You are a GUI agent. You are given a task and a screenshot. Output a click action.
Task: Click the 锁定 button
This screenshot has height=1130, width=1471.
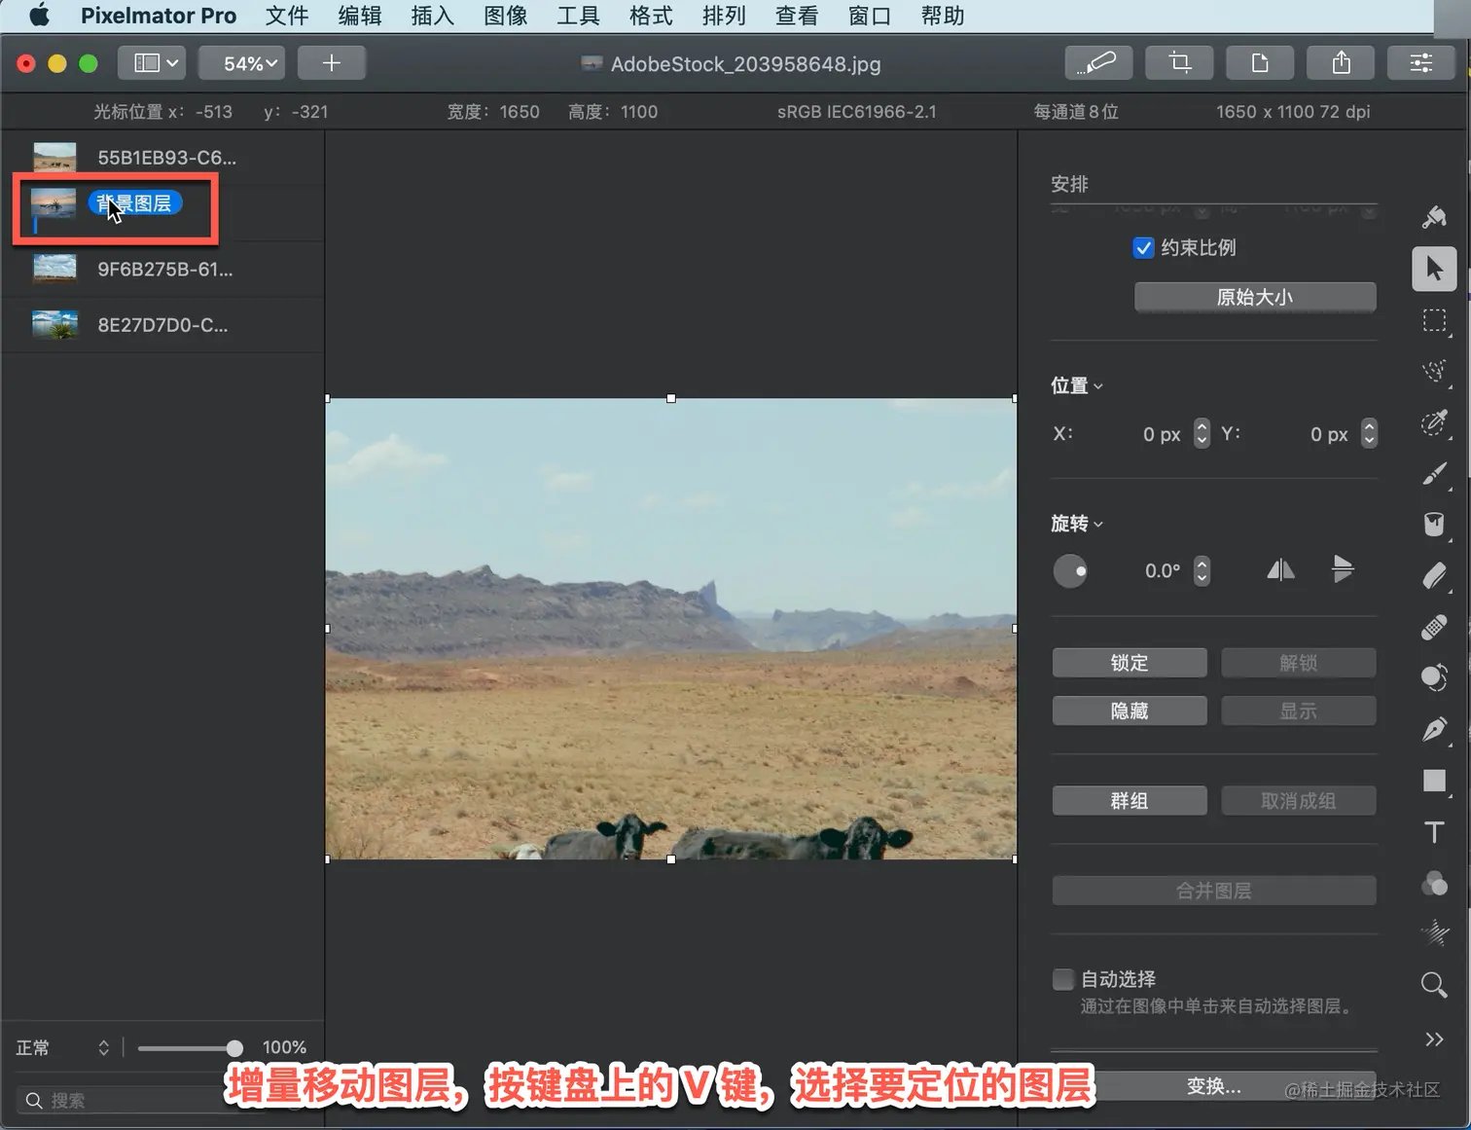[1130, 663]
